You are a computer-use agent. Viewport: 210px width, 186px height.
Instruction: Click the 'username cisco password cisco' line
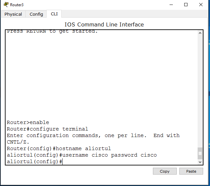[x=82, y=155]
